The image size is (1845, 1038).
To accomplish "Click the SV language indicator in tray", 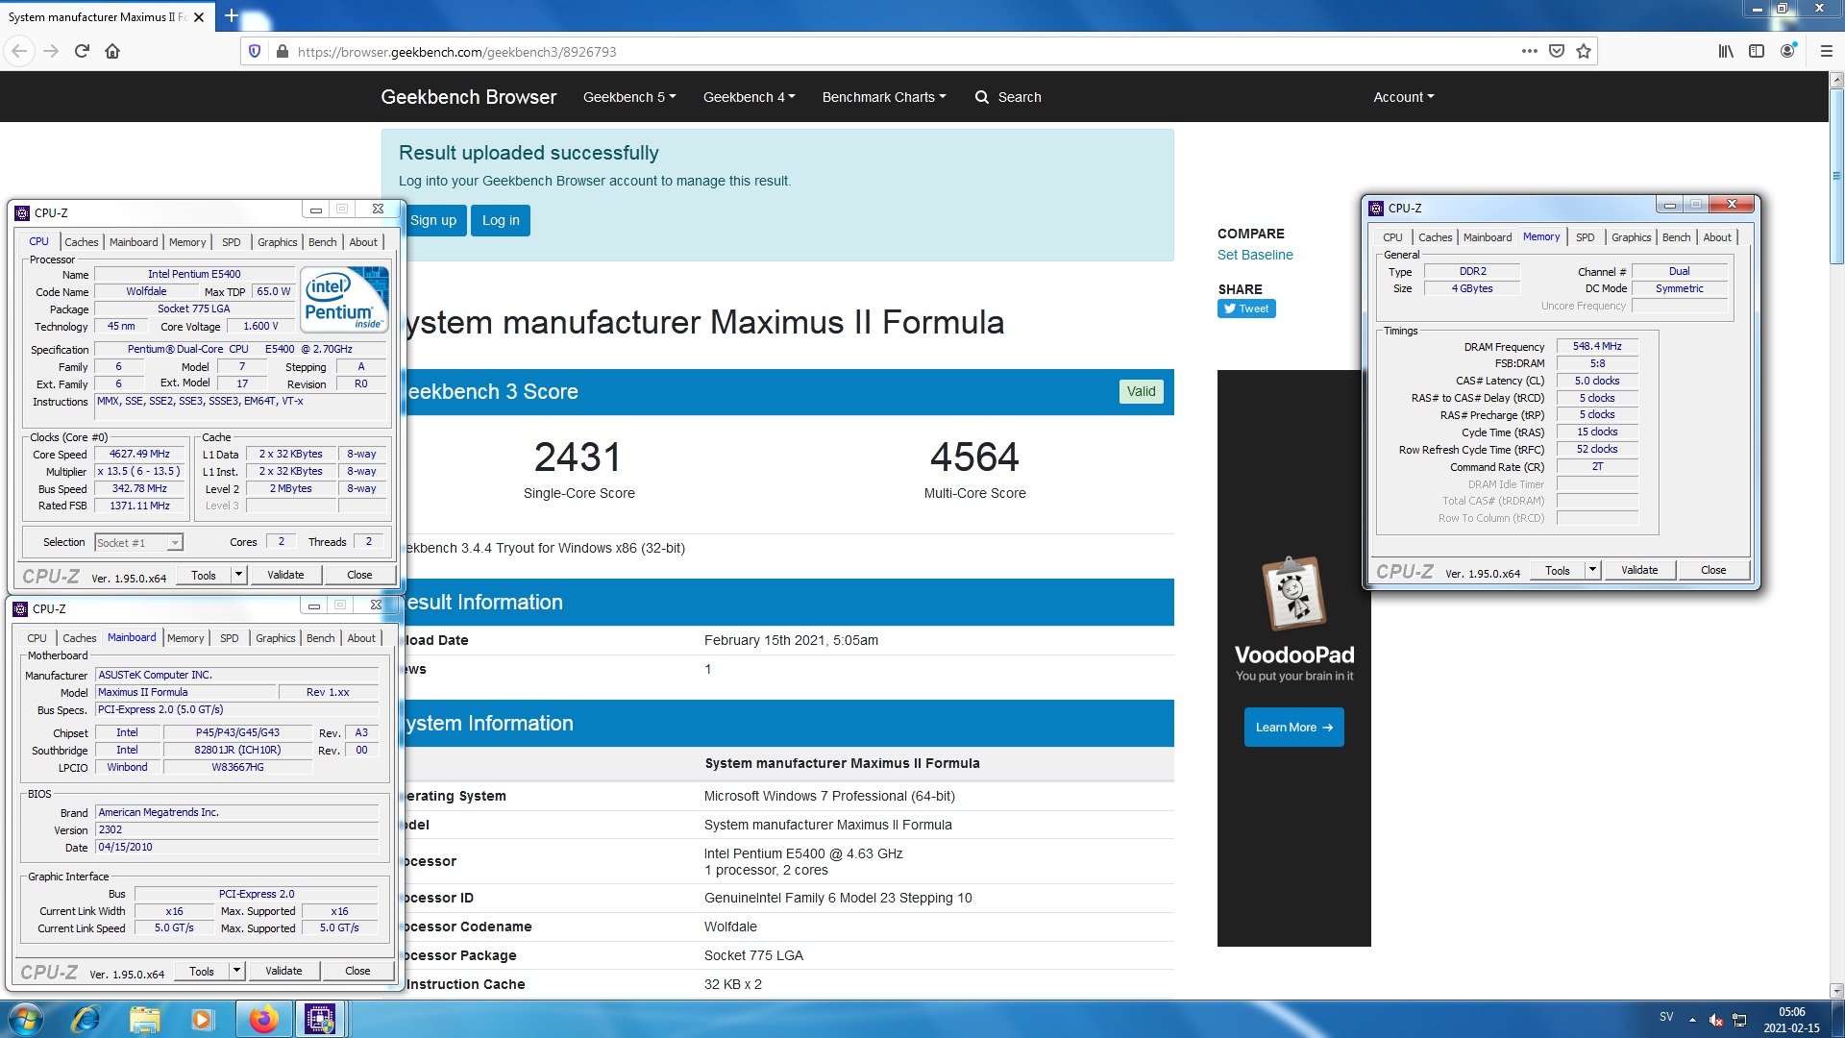I will pyautogui.click(x=1666, y=1017).
